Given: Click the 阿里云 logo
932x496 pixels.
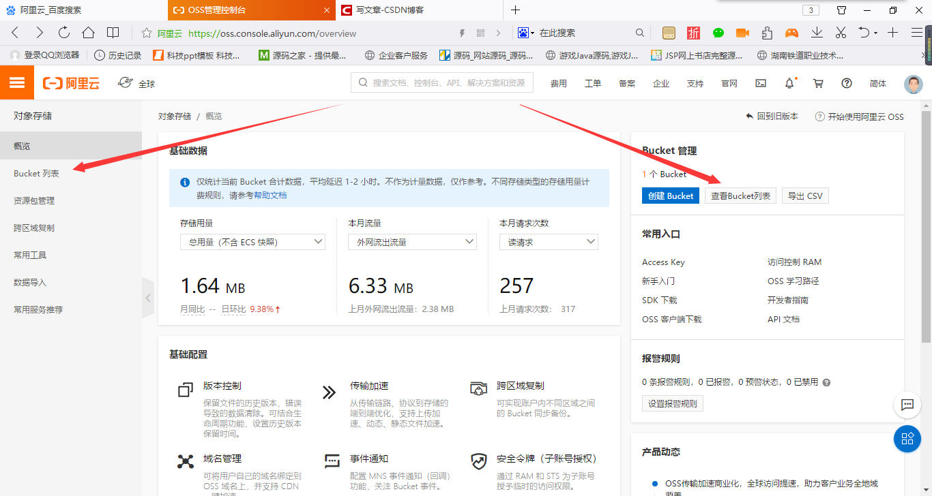Looking at the screenshot, I should click(x=71, y=82).
